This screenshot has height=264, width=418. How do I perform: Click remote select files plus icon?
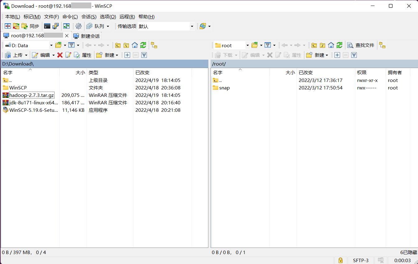click(x=337, y=55)
